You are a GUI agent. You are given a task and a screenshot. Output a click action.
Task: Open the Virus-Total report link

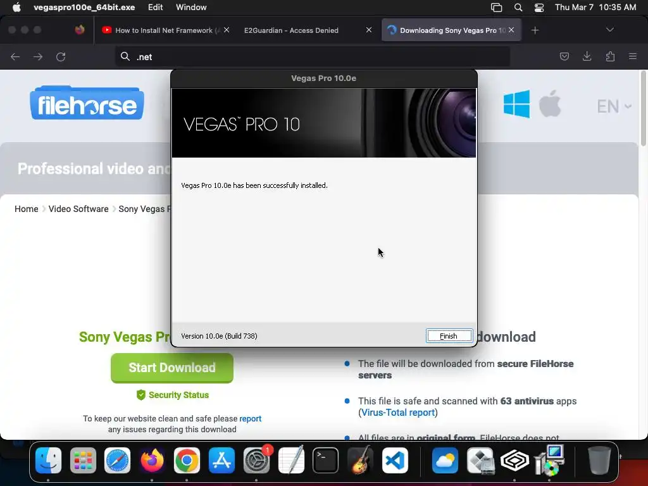point(398,413)
